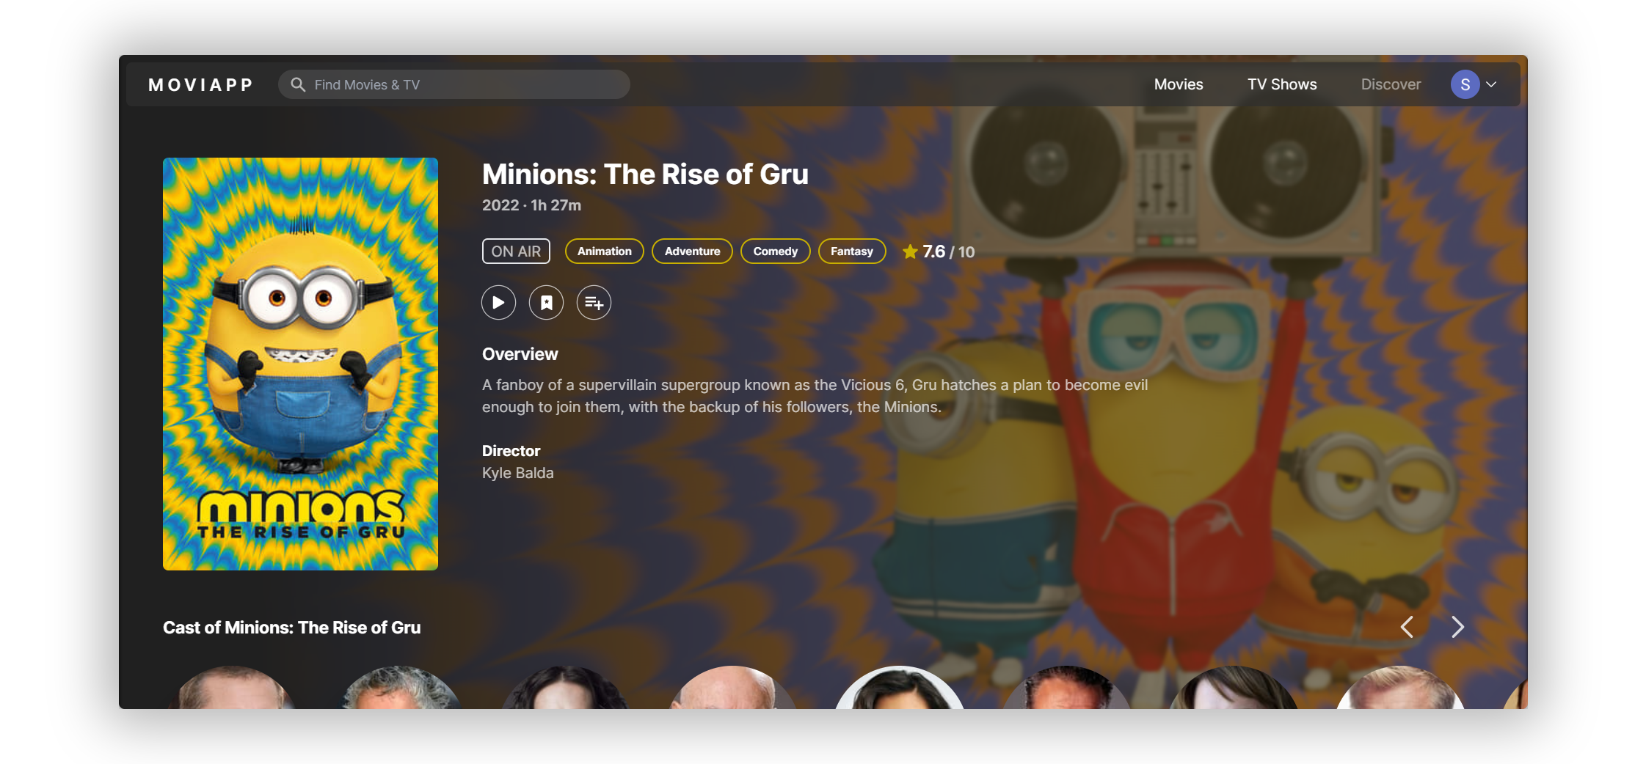The image size is (1646, 764).
Task: Select the Adventure genre tag
Action: click(x=692, y=251)
